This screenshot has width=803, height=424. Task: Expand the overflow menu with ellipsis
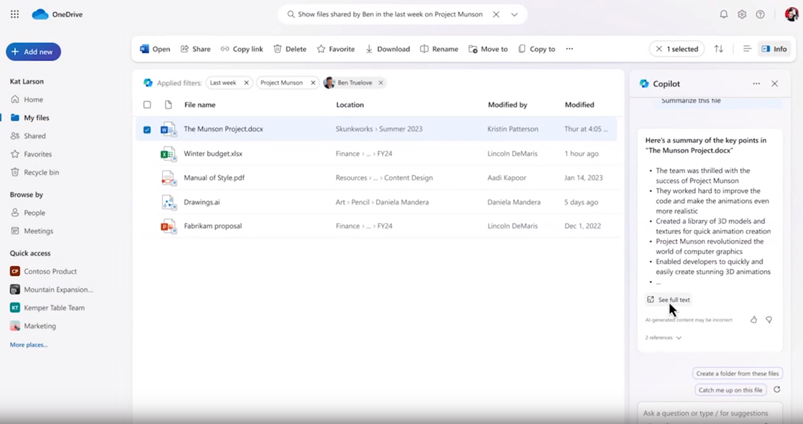(569, 49)
